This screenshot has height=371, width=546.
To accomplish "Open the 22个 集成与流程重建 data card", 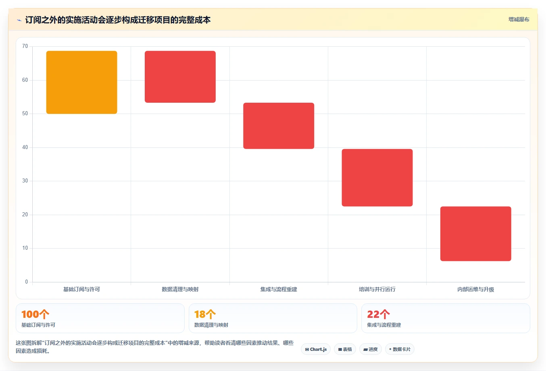I will 446,318.
